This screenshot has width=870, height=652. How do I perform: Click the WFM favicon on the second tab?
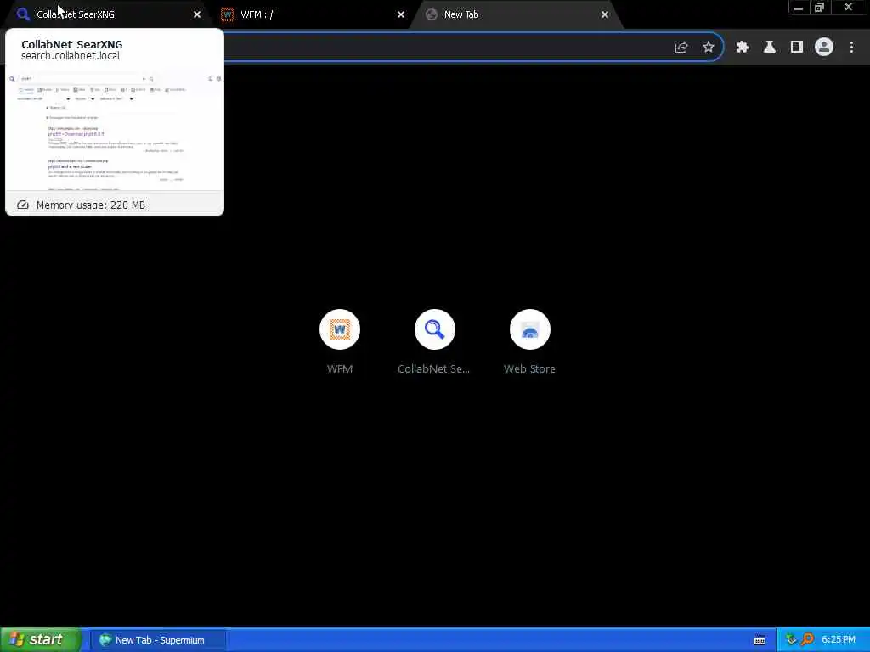click(228, 14)
